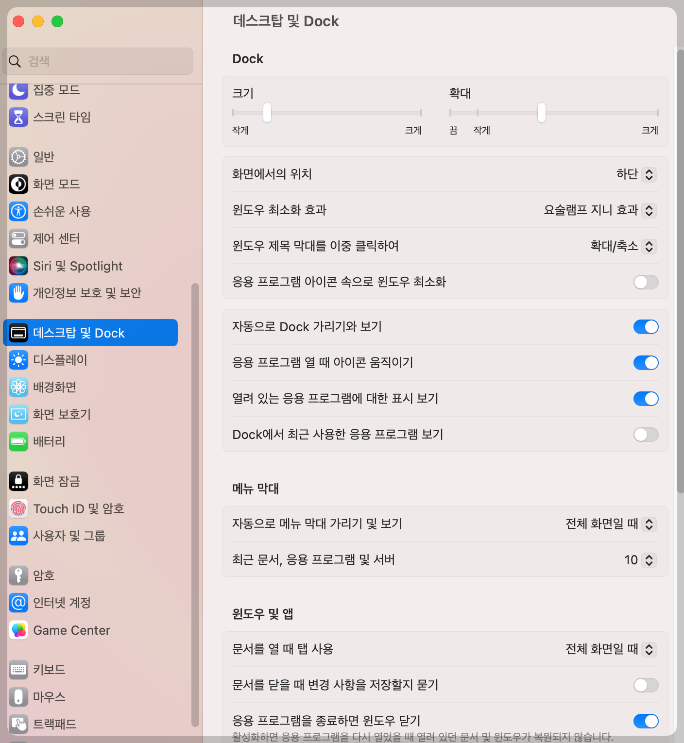This screenshot has width=684, height=743.
Task: Select 제어 센터 label in sidebar
Action: [x=56, y=238]
